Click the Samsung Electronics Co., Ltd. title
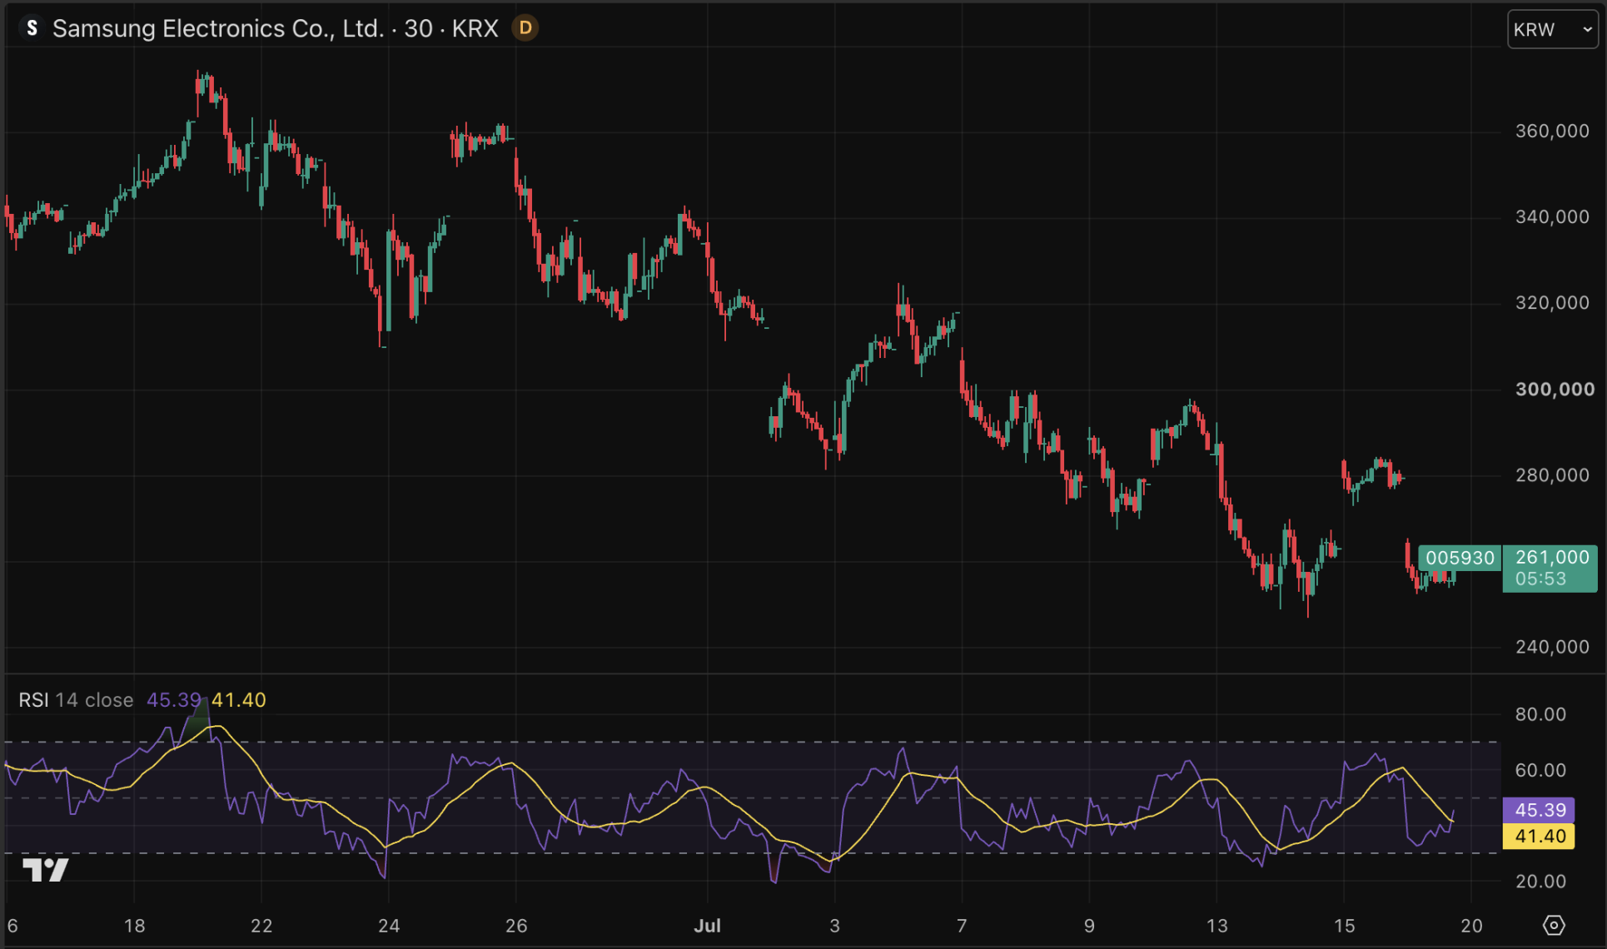Viewport: 1607px width, 949px height. point(218,28)
